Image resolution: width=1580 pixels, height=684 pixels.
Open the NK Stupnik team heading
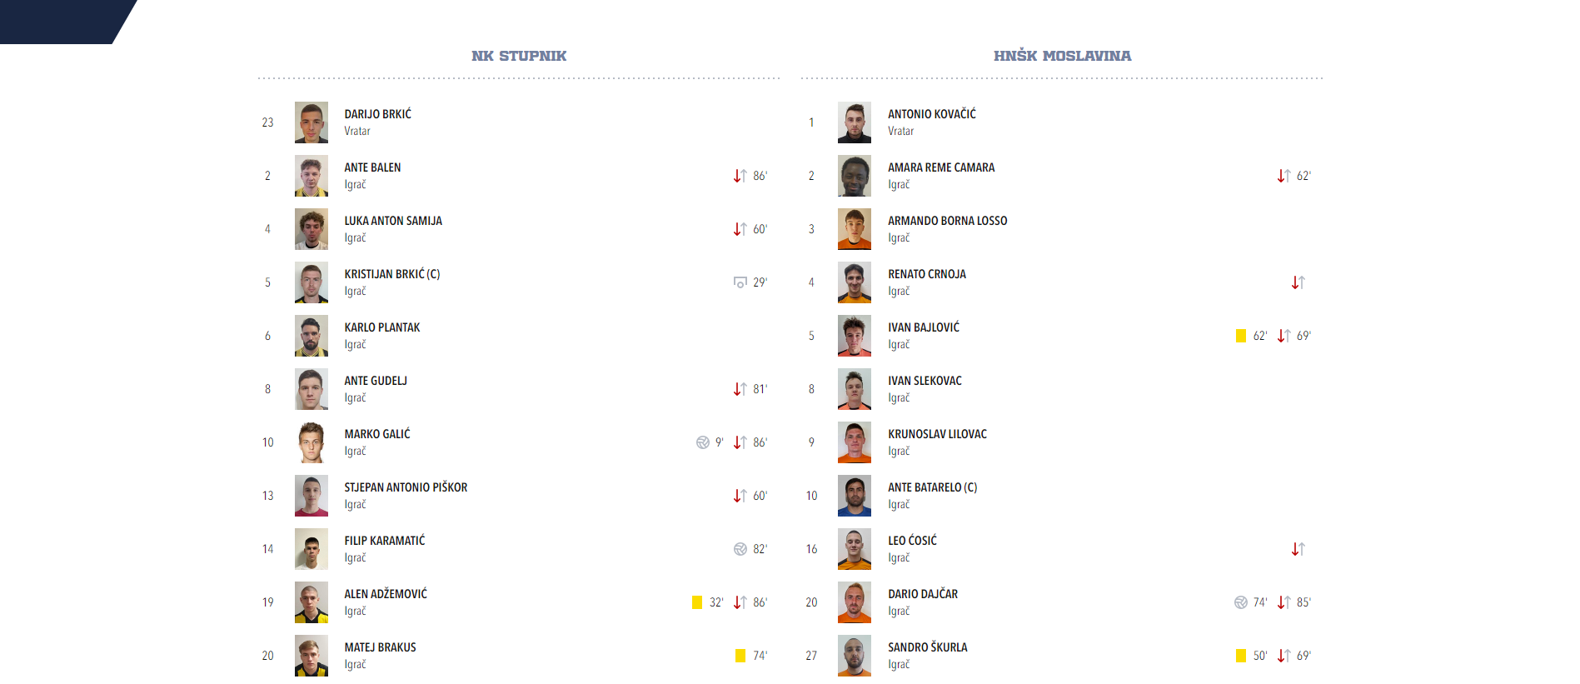click(x=519, y=56)
